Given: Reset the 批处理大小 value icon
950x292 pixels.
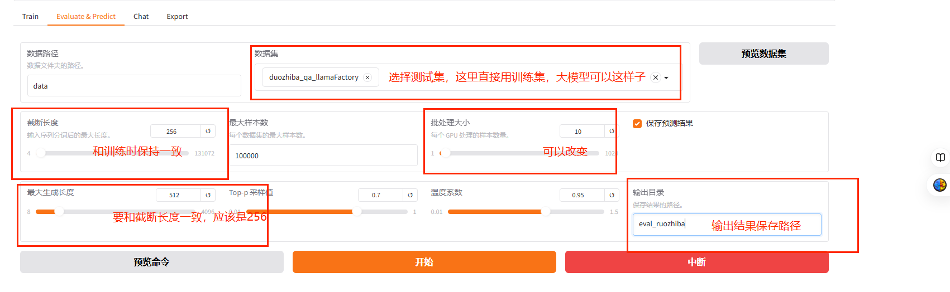Looking at the screenshot, I should (612, 132).
